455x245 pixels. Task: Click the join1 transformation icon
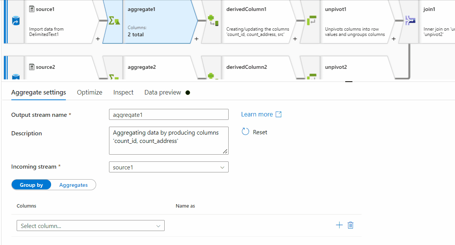[x=410, y=20]
